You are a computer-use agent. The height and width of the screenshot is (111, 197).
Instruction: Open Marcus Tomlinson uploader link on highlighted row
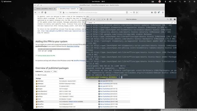[x=105, y=101]
